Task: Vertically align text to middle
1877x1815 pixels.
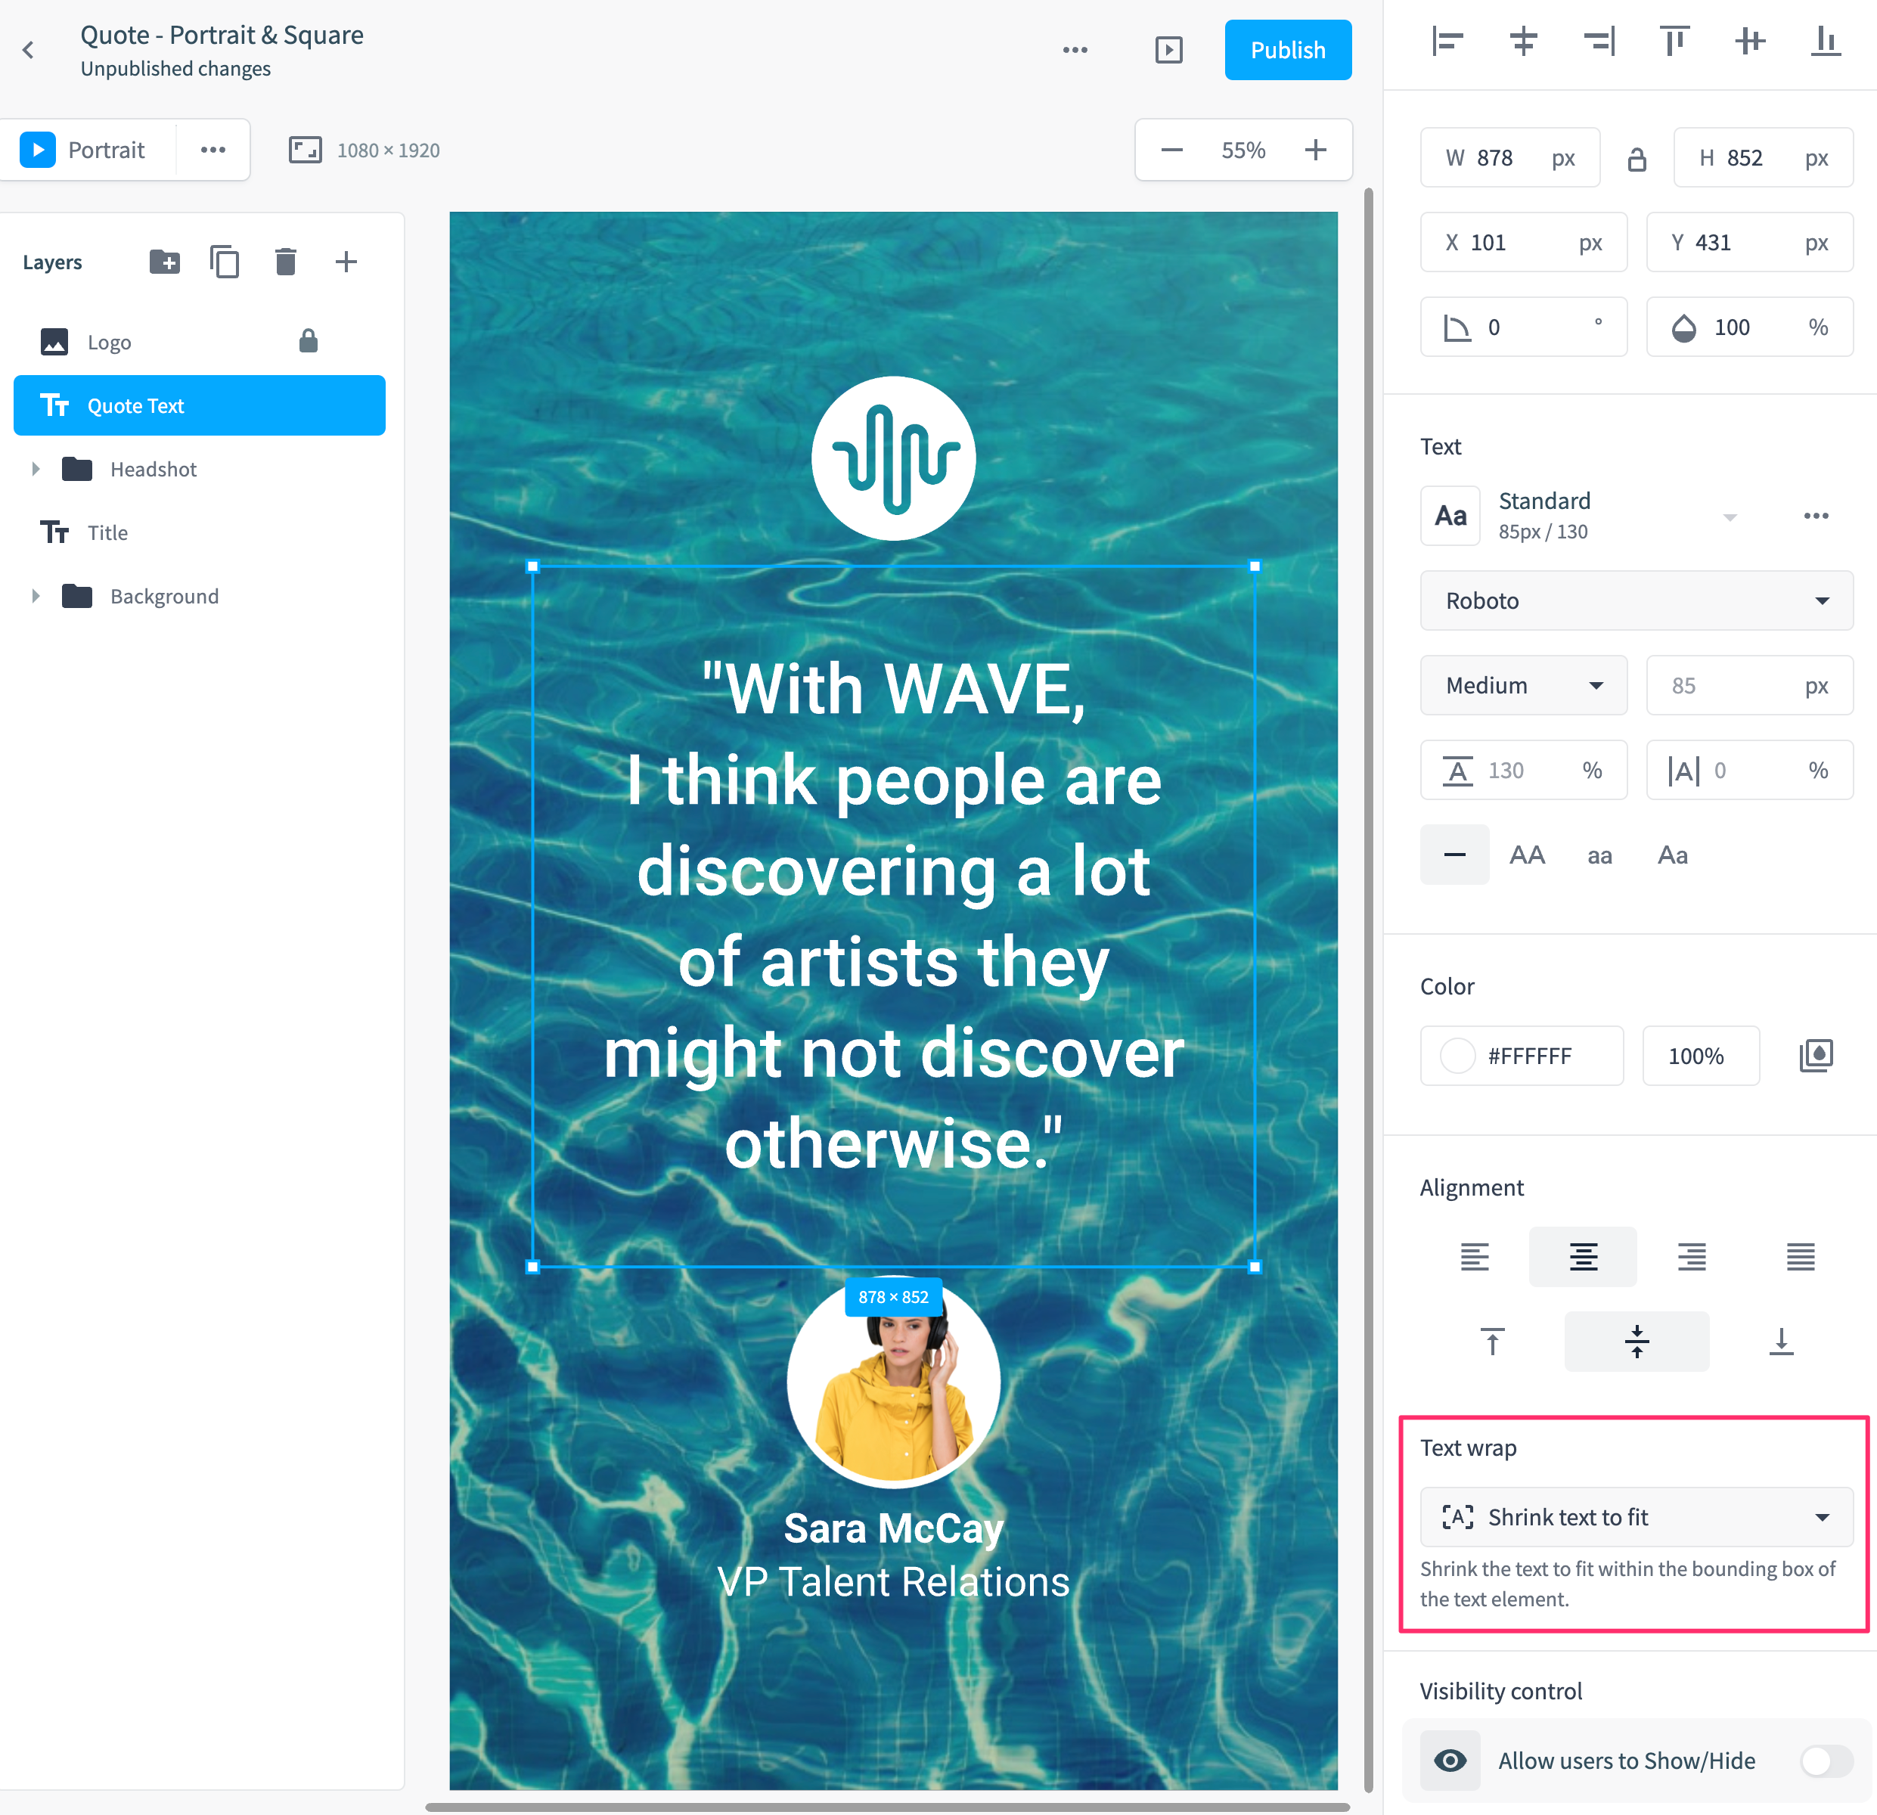Action: [x=1637, y=1341]
